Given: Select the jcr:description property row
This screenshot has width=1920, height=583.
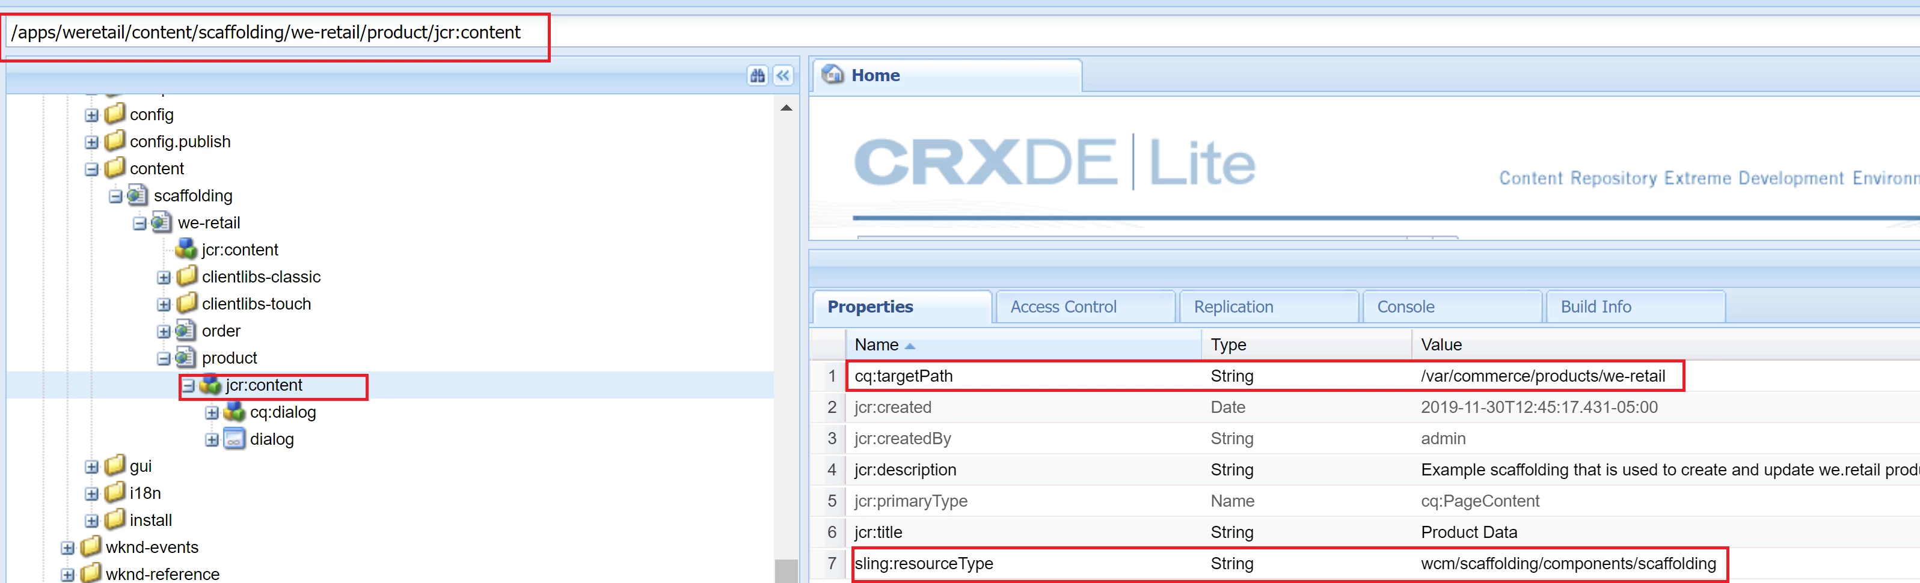Looking at the screenshot, I should pyautogui.click(x=1364, y=470).
